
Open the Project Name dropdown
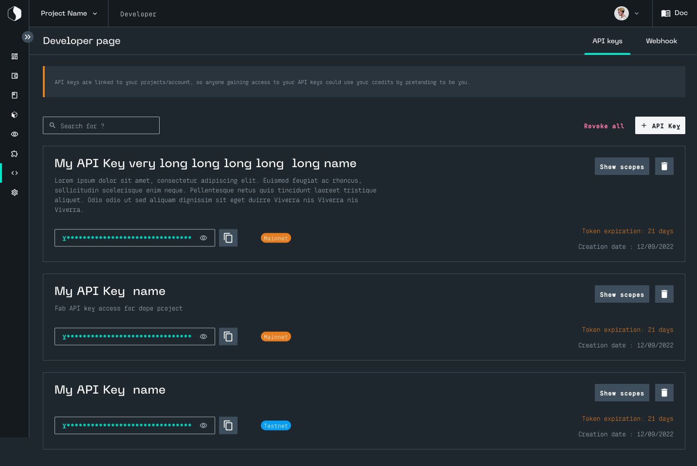69,14
